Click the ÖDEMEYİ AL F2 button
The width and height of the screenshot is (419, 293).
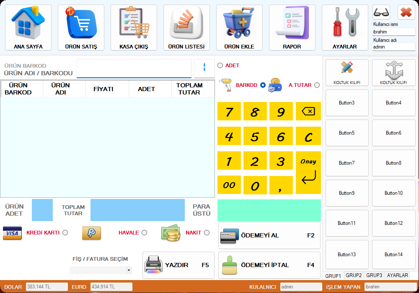[269, 235]
